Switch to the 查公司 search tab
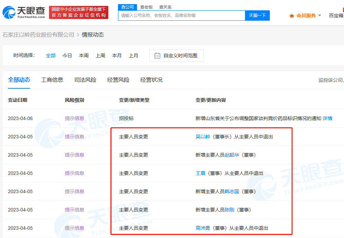The width and height of the screenshot is (344, 238). 127,7
